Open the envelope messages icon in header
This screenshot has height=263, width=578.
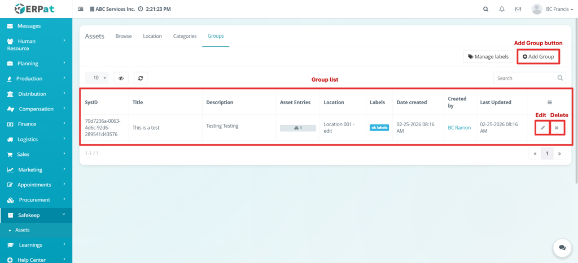518,9
